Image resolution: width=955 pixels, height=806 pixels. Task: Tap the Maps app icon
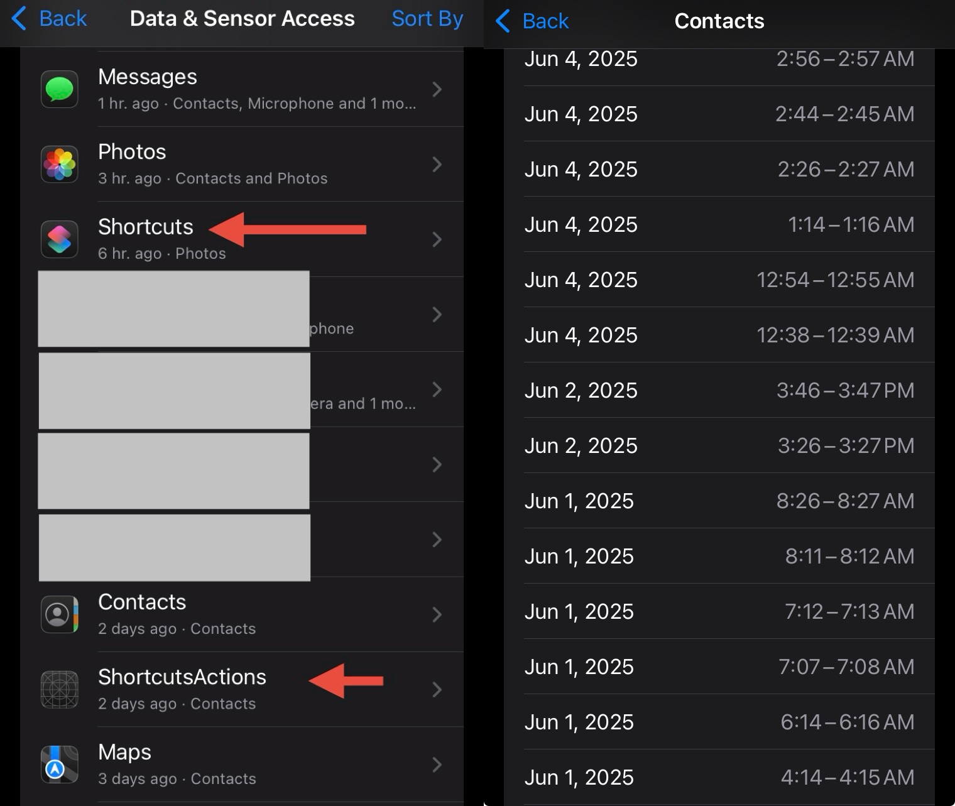(x=60, y=765)
